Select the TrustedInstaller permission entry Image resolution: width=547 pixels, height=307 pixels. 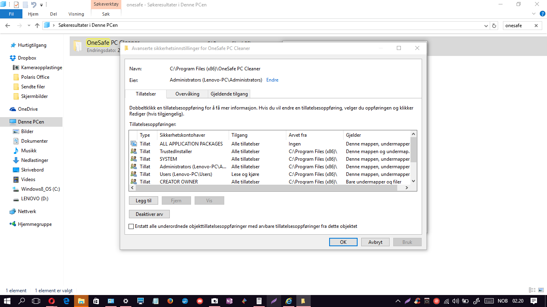click(x=270, y=152)
